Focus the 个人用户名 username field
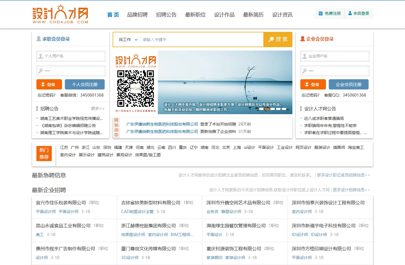 (71, 56)
